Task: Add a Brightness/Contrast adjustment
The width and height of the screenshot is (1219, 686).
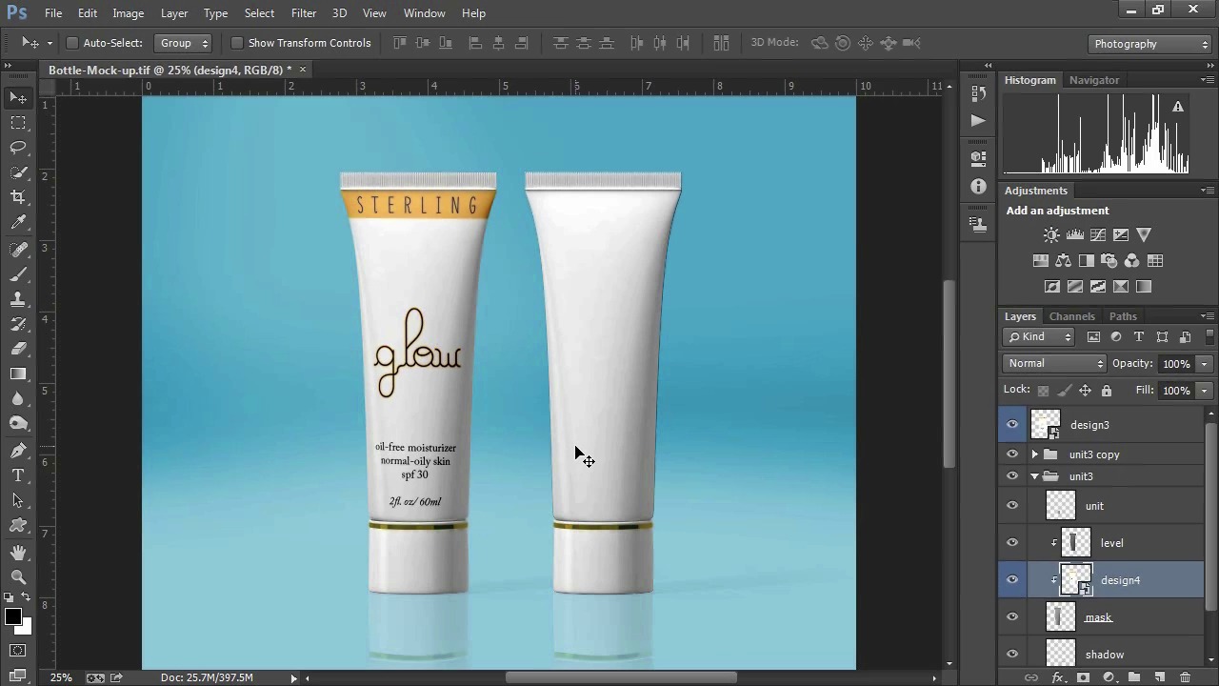Action: [1051, 234]
